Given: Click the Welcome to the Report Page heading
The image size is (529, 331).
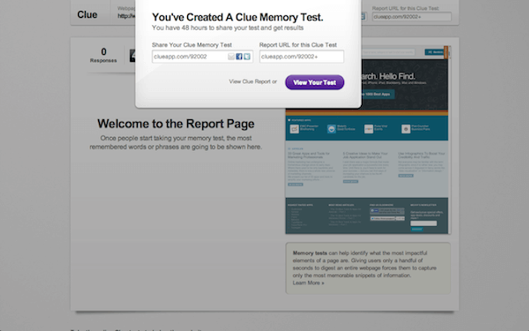Looking at the screenshot, I should coord(176,124).
